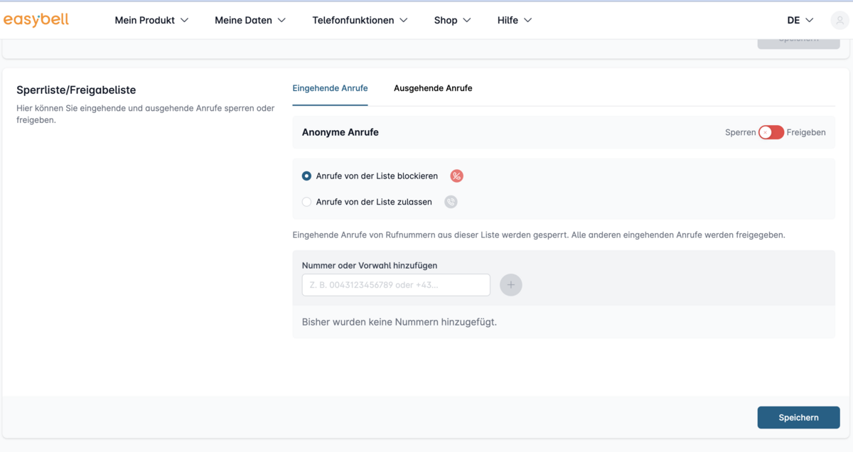
Task: Select 'Anrufe von der Liste zulassen'
Action: (x=307, y=202)
